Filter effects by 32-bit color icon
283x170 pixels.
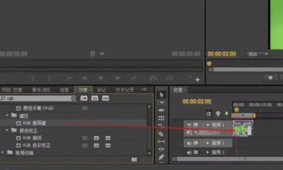(95, 98)
